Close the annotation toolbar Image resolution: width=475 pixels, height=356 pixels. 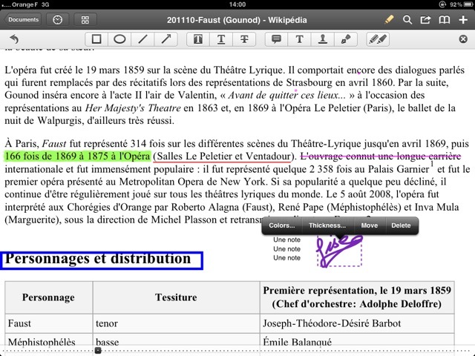coord(463,39)
